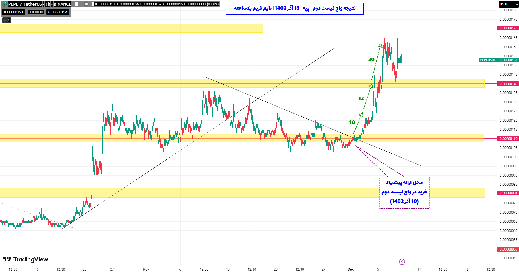519x272 pixels.
Task: Click the market status dot icon
Action: tap(86, 4)
